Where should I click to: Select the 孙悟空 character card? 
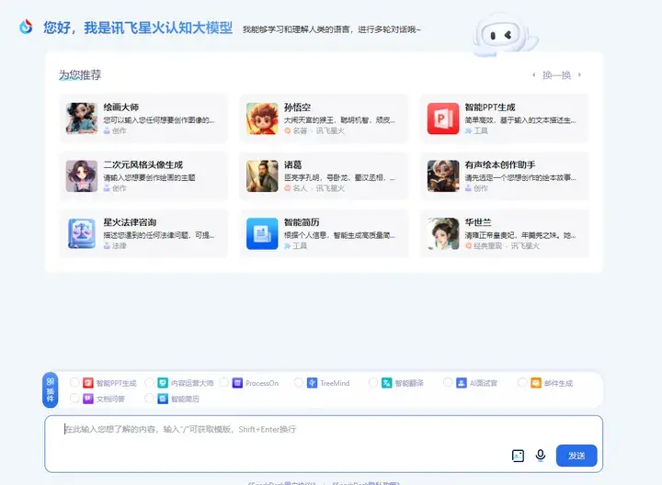(319, 118)
